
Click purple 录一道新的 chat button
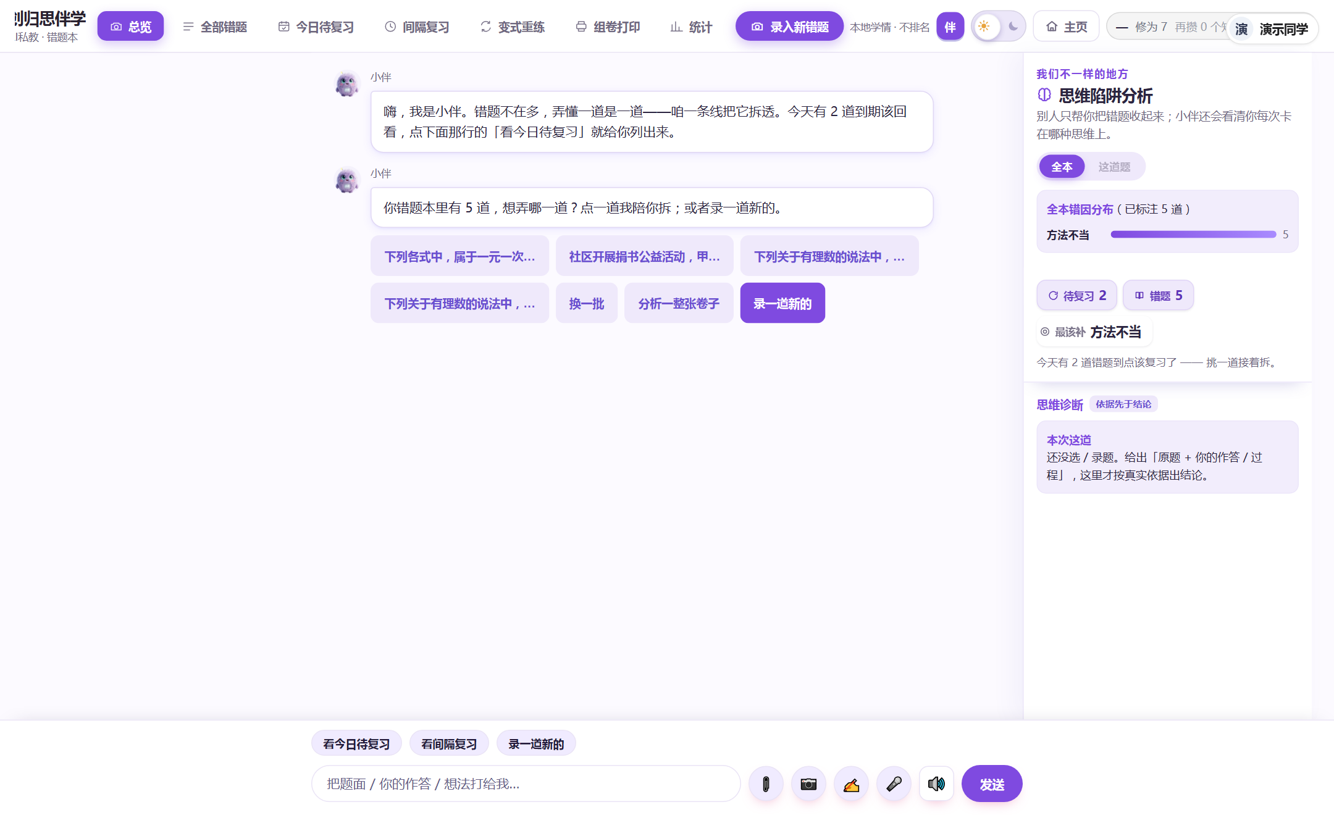tap(782, 303)
